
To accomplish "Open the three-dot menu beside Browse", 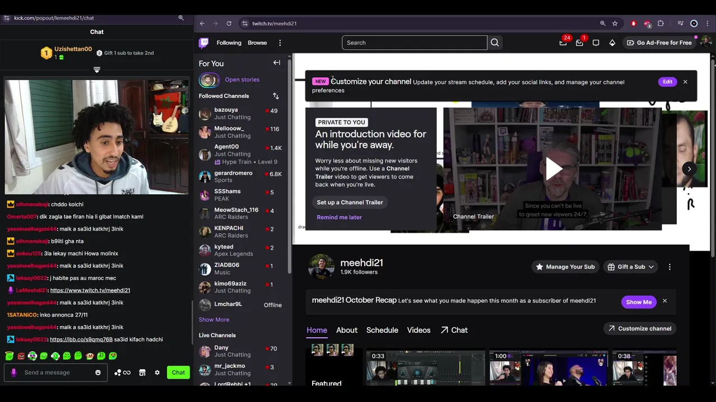I will pyautogui.click(x=280, y=43).
